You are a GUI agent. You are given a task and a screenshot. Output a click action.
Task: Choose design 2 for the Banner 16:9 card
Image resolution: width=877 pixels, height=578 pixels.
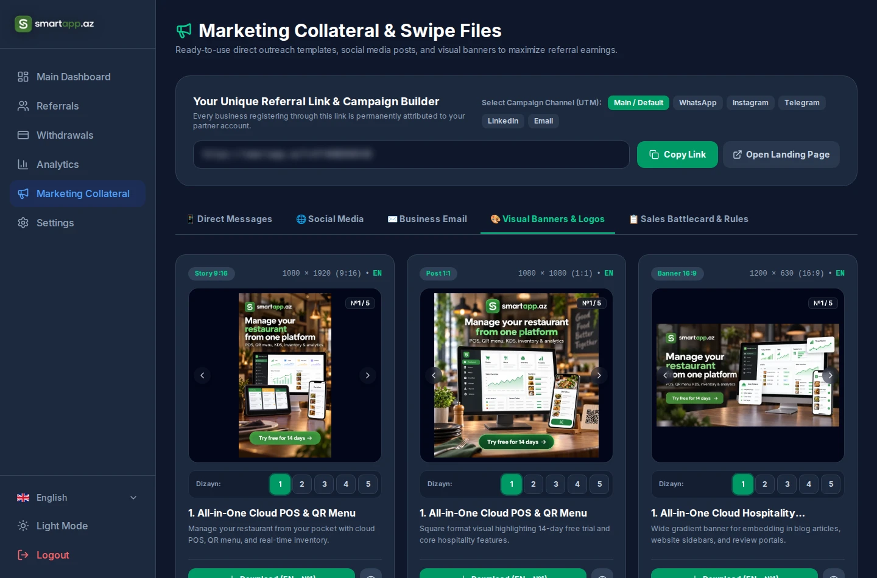tap(765, 484)
